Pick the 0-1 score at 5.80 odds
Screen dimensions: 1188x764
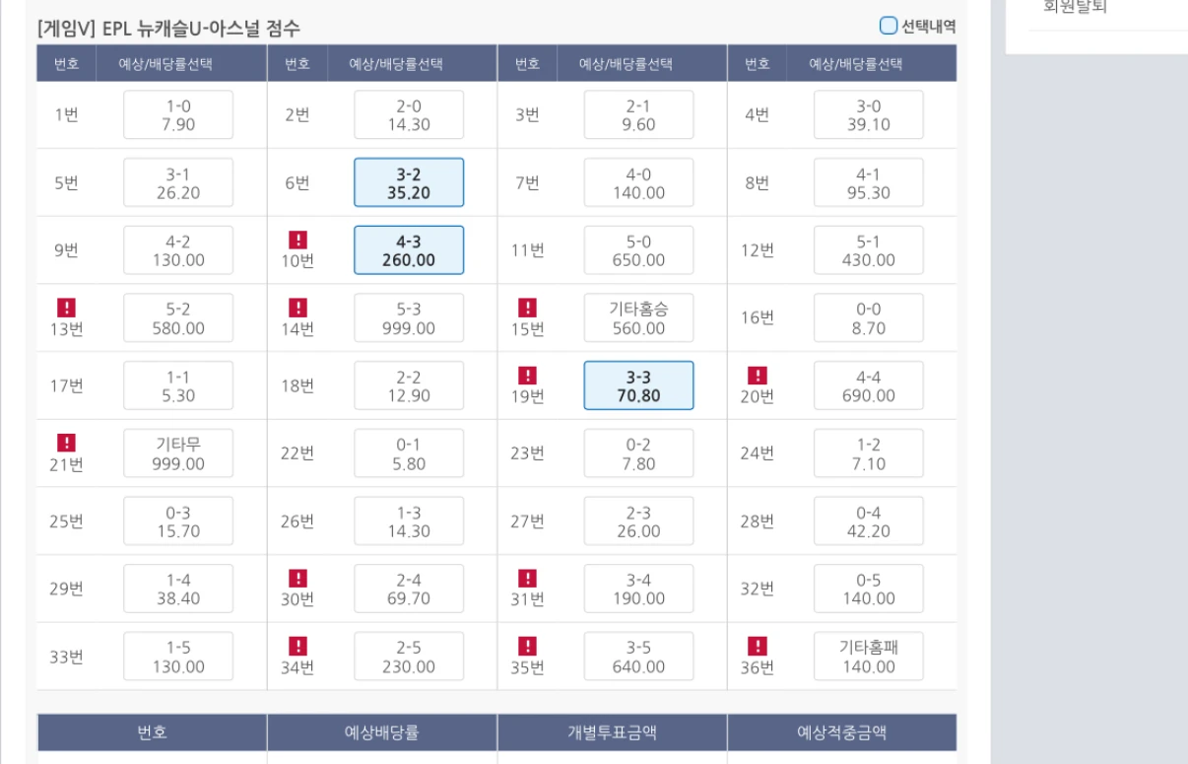click(x=409, y=453)
